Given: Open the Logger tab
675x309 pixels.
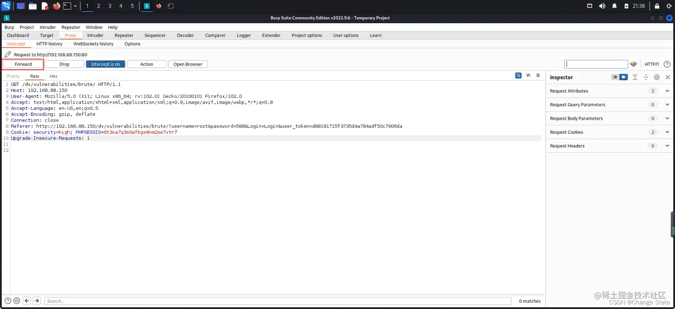Looking at the screenshot, I should coord(244,35).
